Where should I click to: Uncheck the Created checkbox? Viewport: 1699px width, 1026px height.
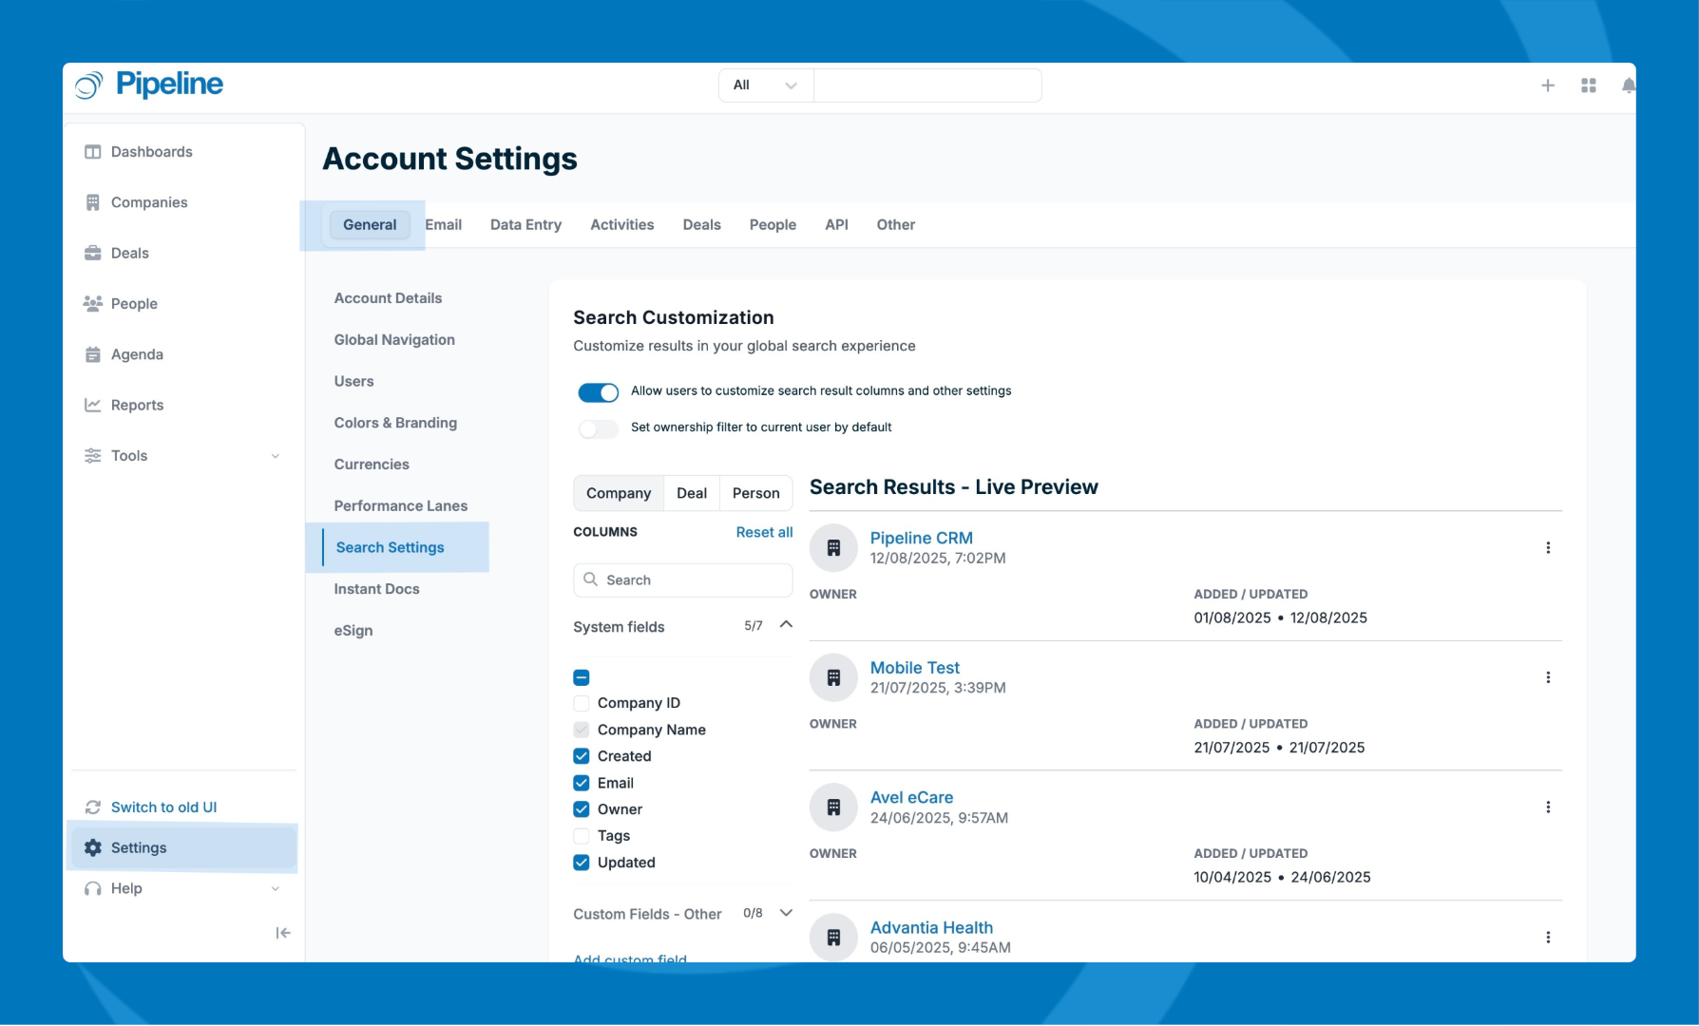[582, 756]
